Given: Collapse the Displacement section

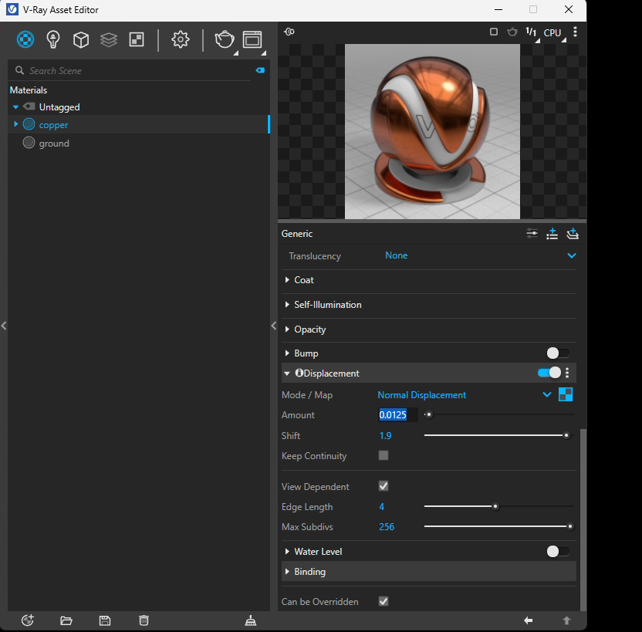Looking at the screenshot, I should click(x=287, y=373).
